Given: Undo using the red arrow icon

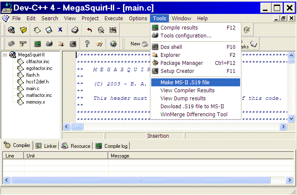Looking at the screenshot, I should click(x=89, y=30).
